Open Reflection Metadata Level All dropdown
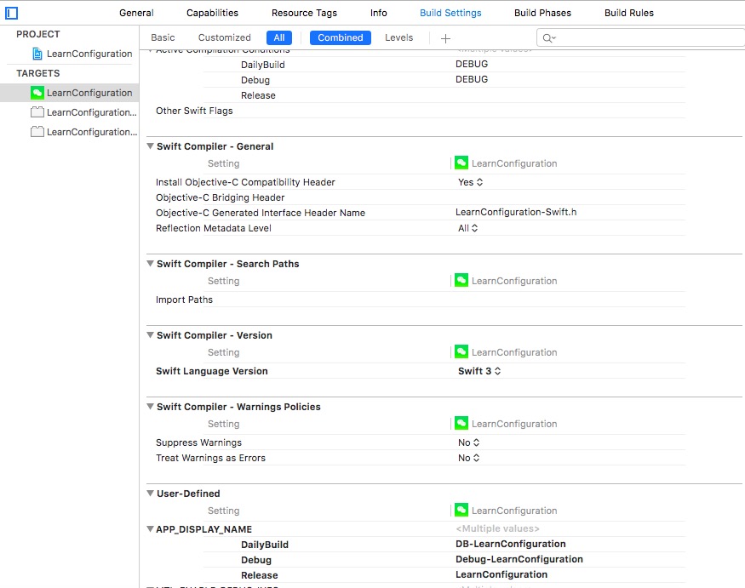745x588 pixels. point(468,228)
